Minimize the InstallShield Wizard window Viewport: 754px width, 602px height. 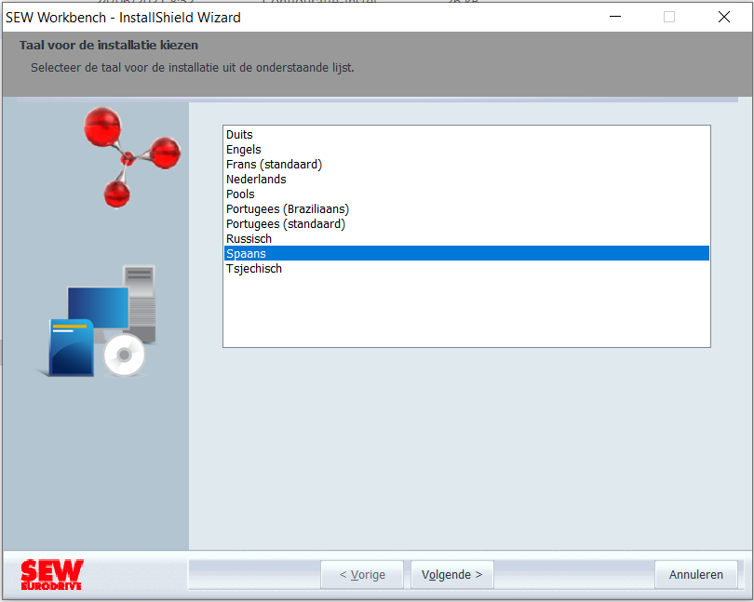pyautogui.click(x=615, y=18)
